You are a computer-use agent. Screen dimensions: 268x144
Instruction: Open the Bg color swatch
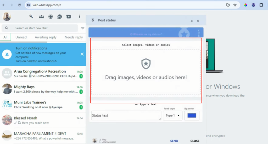tap(192, 115)
